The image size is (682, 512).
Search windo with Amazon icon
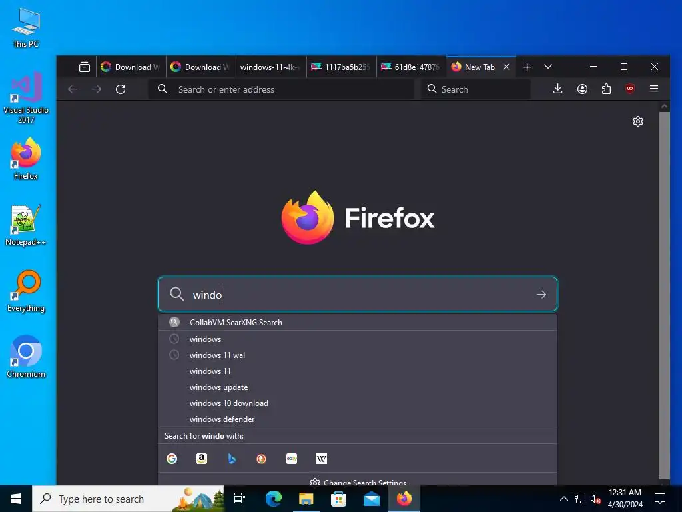pyautogui.click(x=202, y=459)
